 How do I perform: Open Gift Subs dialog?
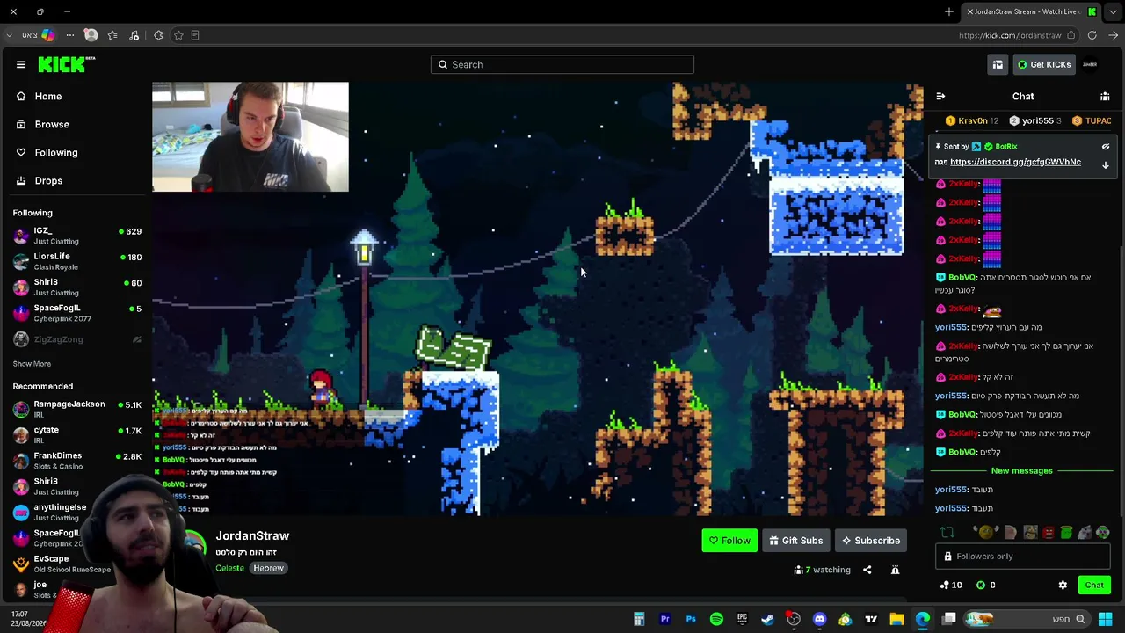(x=795, y=541)
